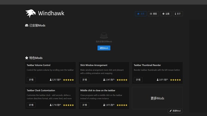207x116 pixels.
Task: Open details for Slick Window Arrangement
Action: coord(85,80)
